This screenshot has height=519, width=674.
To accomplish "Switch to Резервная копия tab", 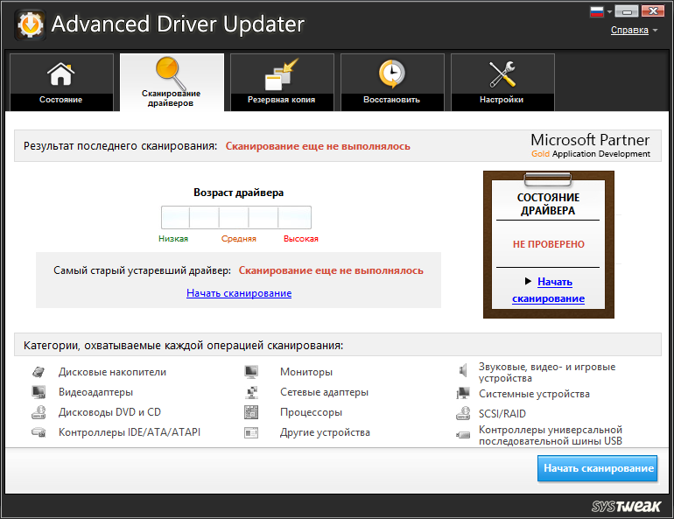I will click(281, 82).
